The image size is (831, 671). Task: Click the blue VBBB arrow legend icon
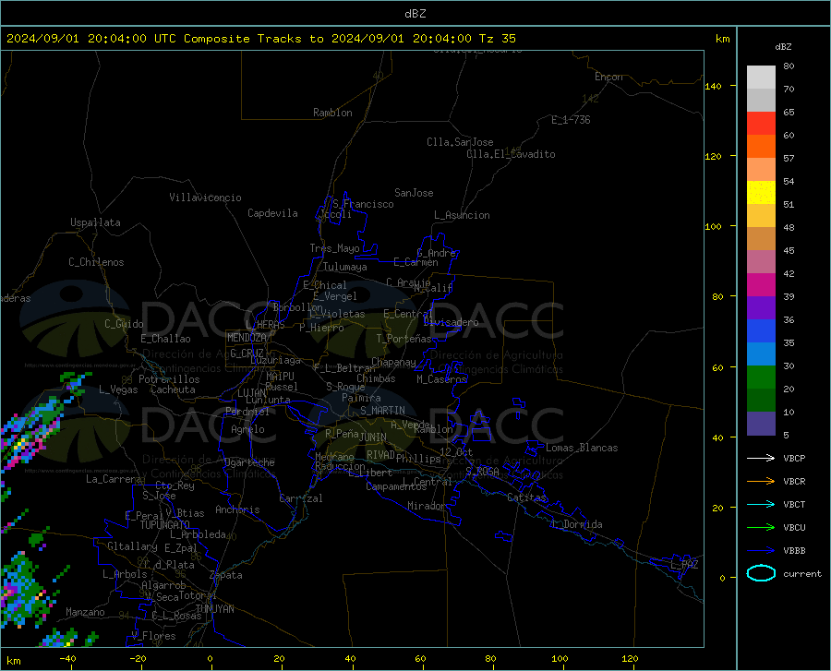[x=761, y=550]
